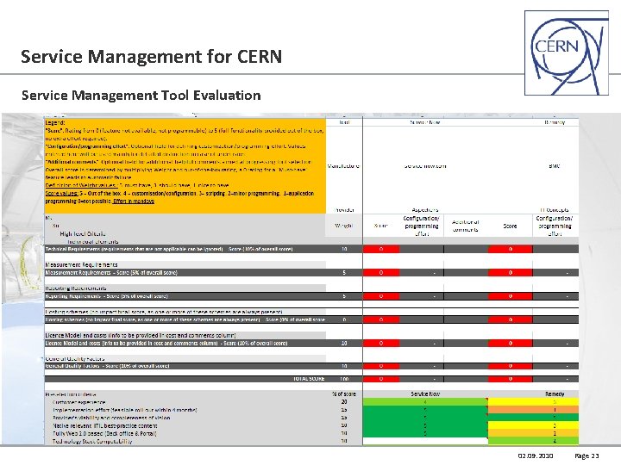Click the 'BMC' manufacturer cell
Viewport: 621px width, 465px height.
click(x=555, y=166)
